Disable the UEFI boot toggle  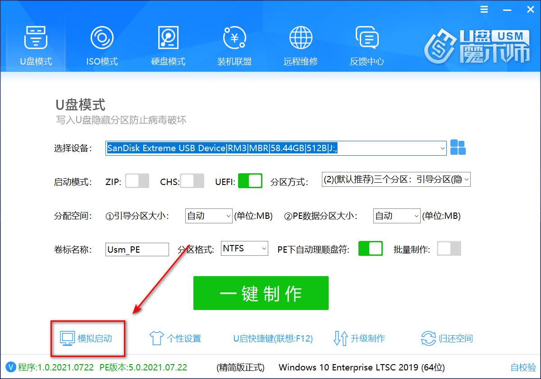click(250, 180)
